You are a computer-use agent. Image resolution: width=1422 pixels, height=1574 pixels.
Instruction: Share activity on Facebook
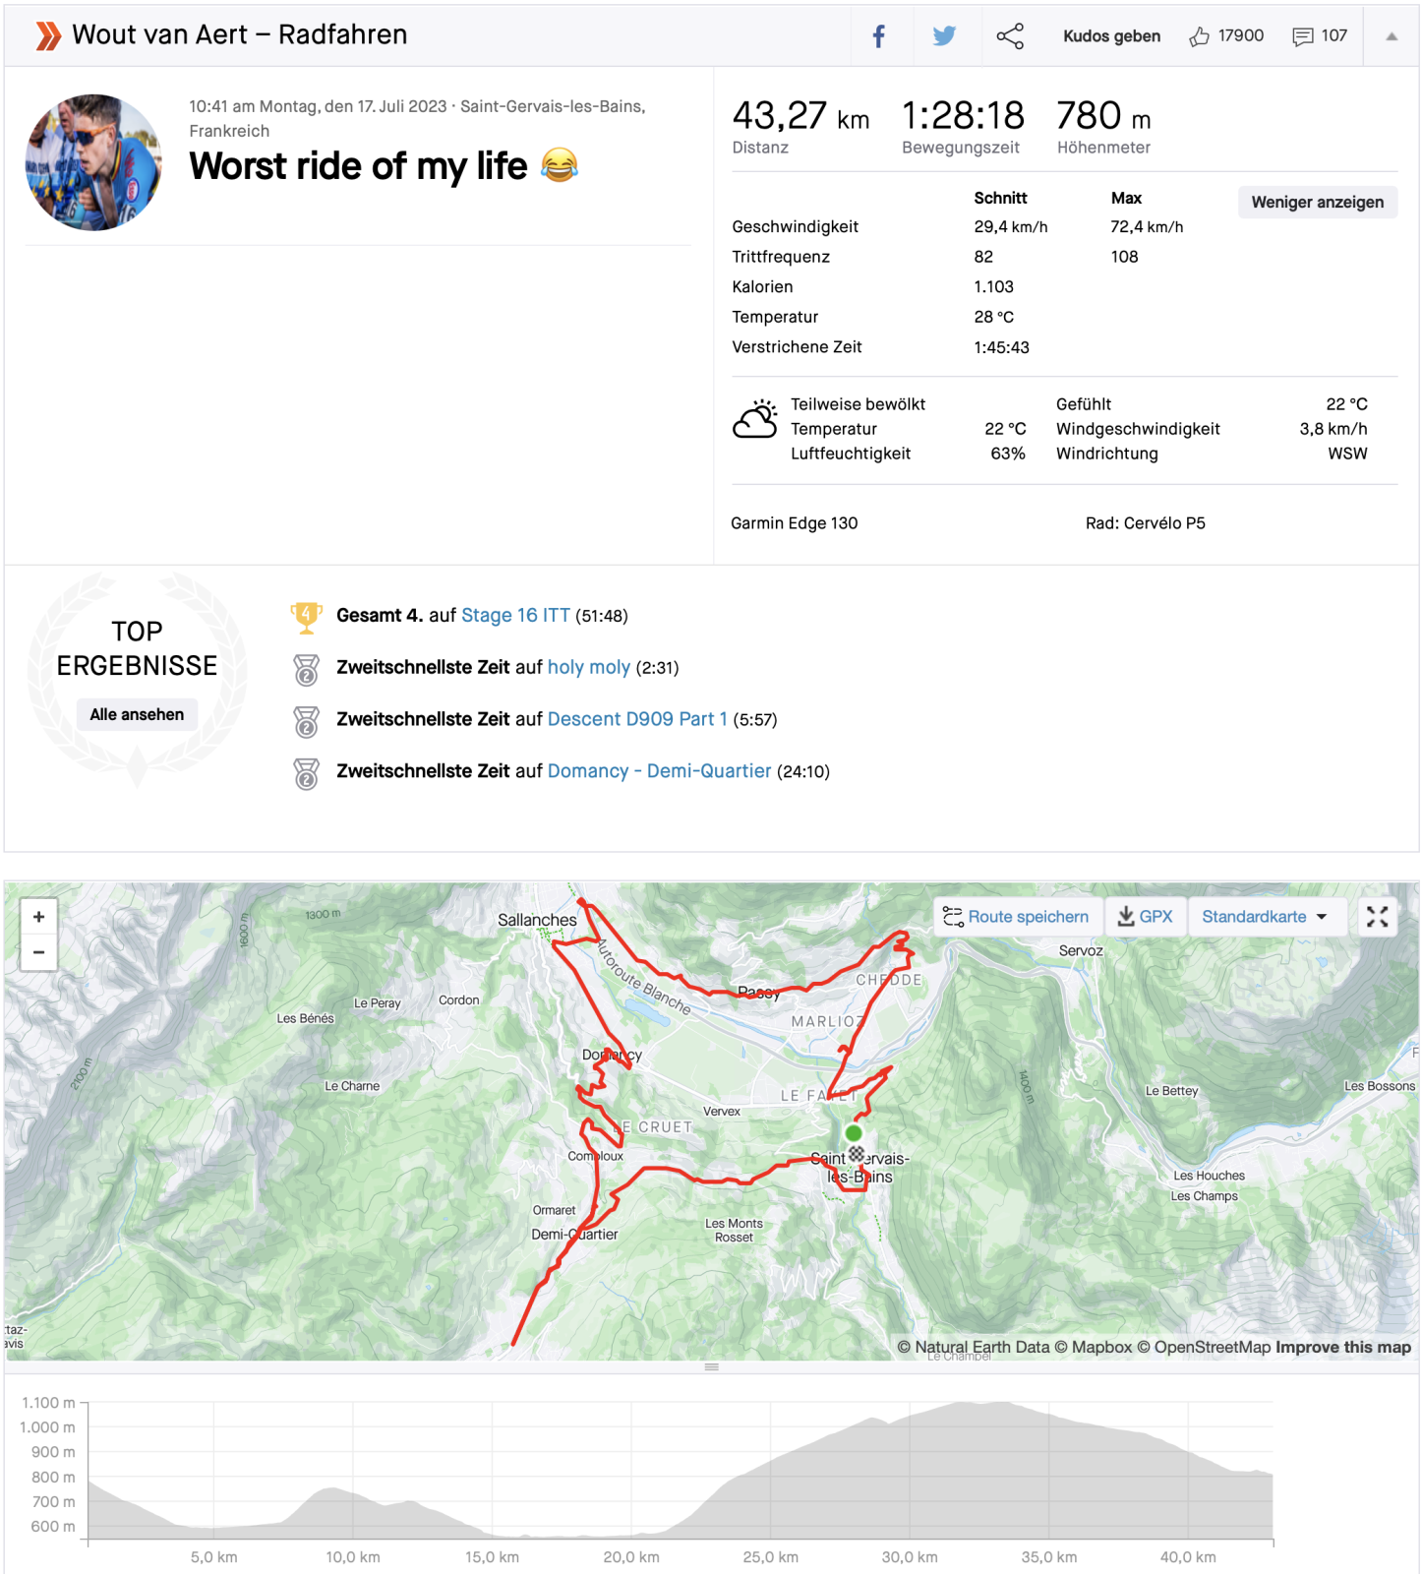pos(878,36)
